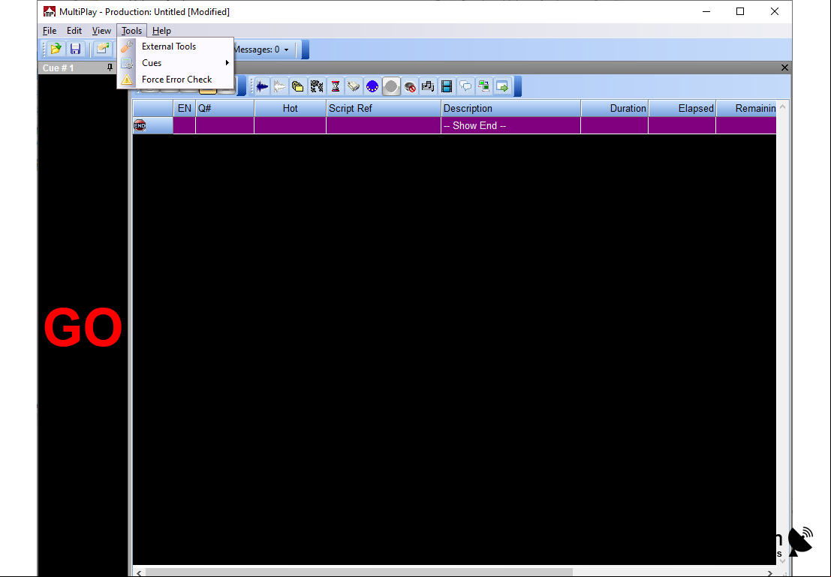831x577 pixels.
Task: Choose Force Error Check menu entry
Action: tap(176, 79)
